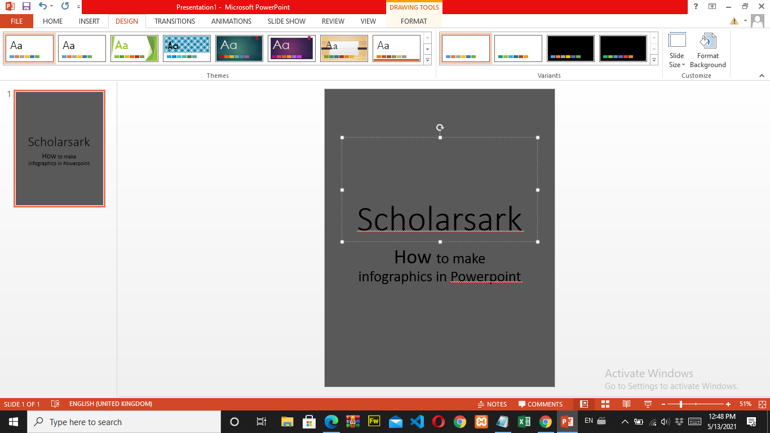Fit slide to current window
The height and width of the screenshot is (433, 770).
pos(762,404)
